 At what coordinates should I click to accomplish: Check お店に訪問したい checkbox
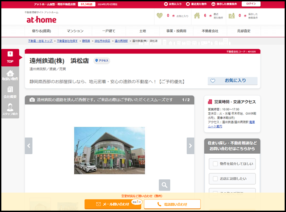tap(215, 178)
